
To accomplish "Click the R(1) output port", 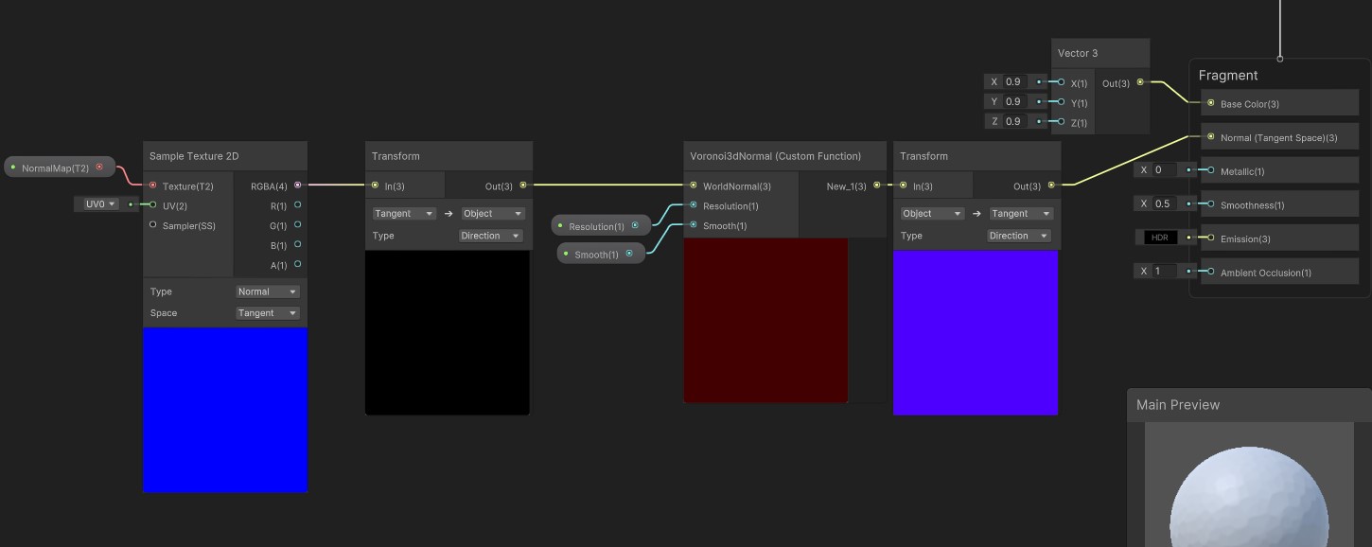I will (297, 204).
